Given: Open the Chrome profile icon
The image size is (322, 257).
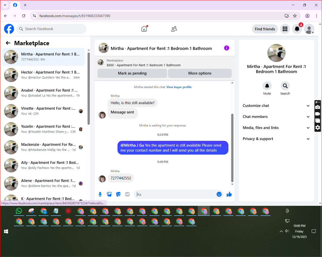Looking at the screenshot, I should point(307,16).
